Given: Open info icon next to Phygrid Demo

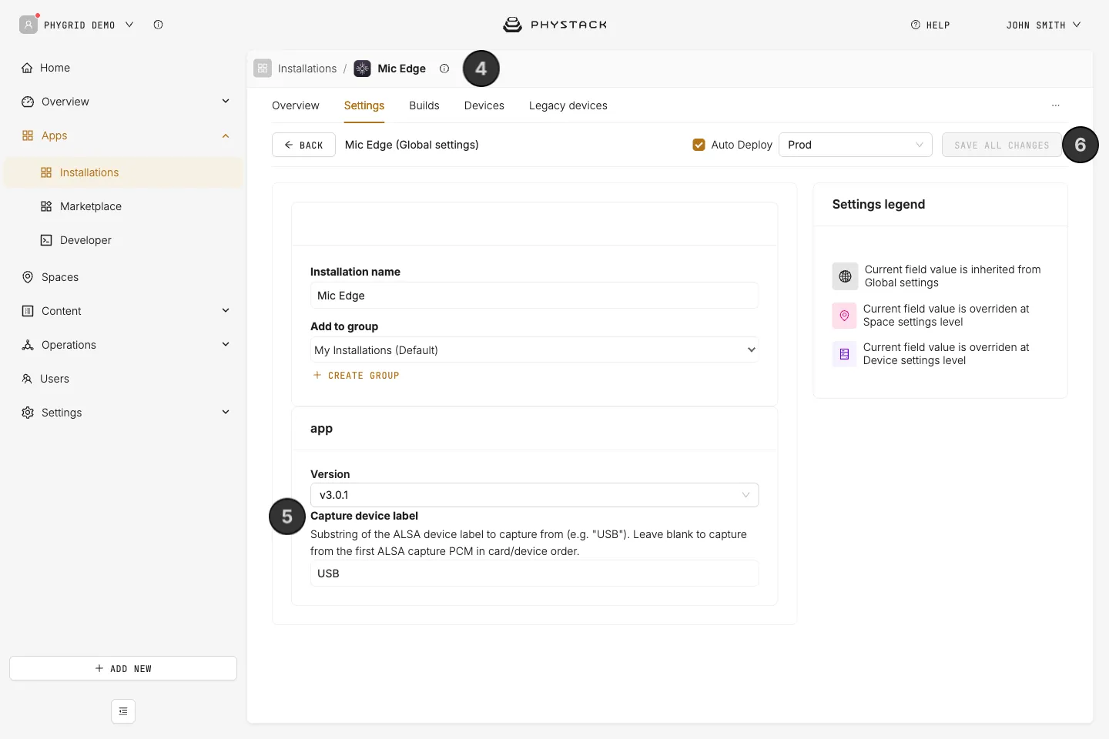Looking at the screenshot, I should point(158,25).
